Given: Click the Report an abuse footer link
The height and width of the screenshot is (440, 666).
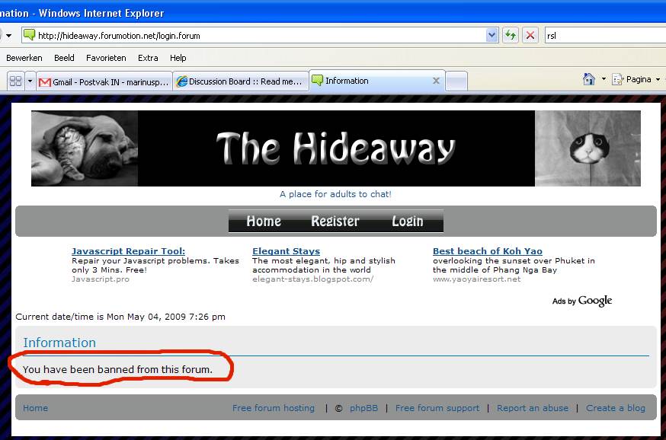Looking at the screenshot, I should (532, 408).
